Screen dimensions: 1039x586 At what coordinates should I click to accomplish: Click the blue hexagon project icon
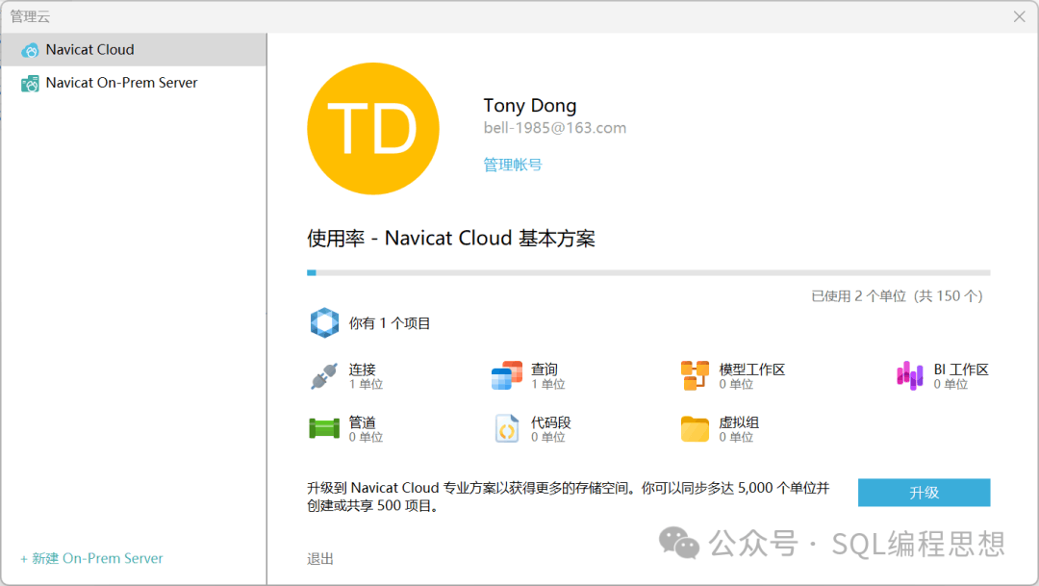[x=325, y=323]
